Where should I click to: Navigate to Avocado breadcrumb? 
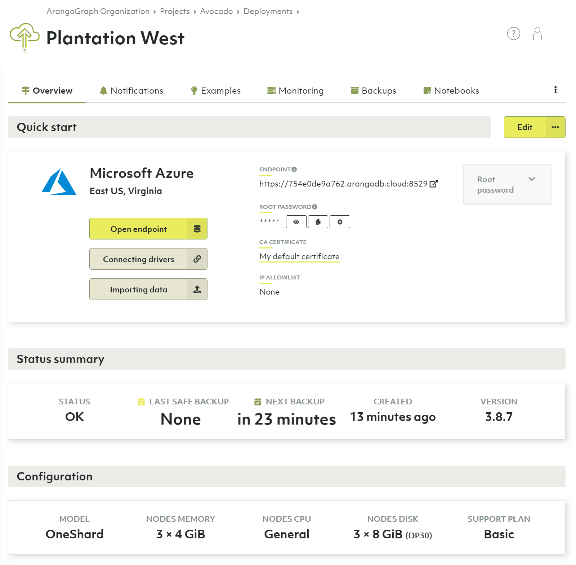coord(216,12)
